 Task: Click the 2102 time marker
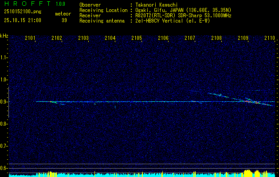click(x=57, y=38)
